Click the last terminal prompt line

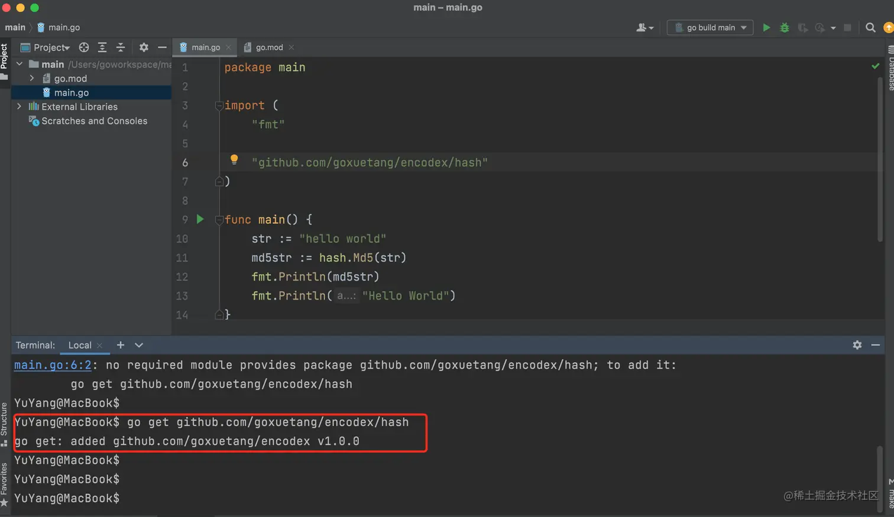coord(67,498)
